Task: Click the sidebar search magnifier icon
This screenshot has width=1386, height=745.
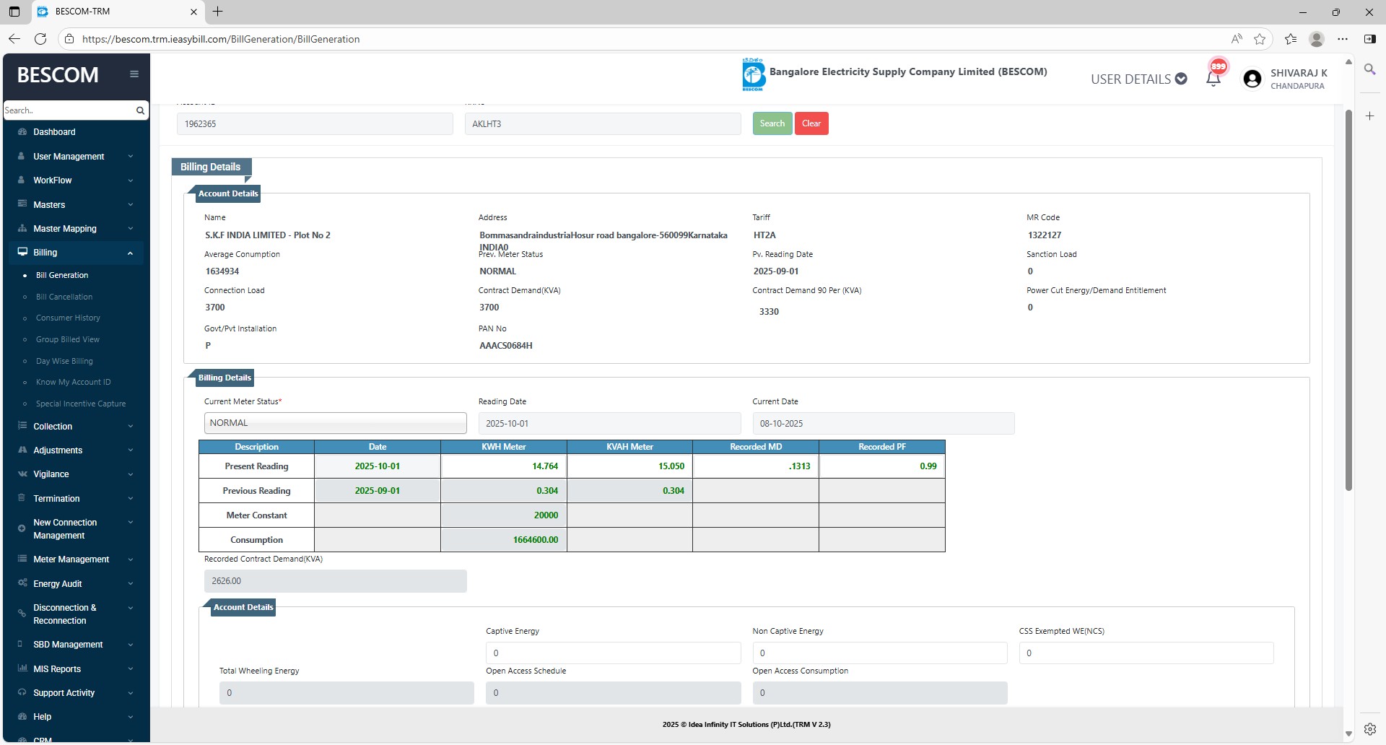Action: (x=140, y=110)
